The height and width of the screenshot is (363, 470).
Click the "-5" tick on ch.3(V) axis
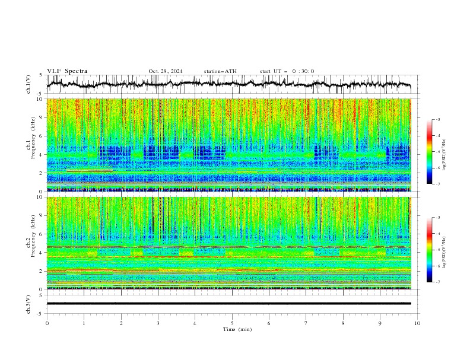pyautogui.click(x=40, y=314)
